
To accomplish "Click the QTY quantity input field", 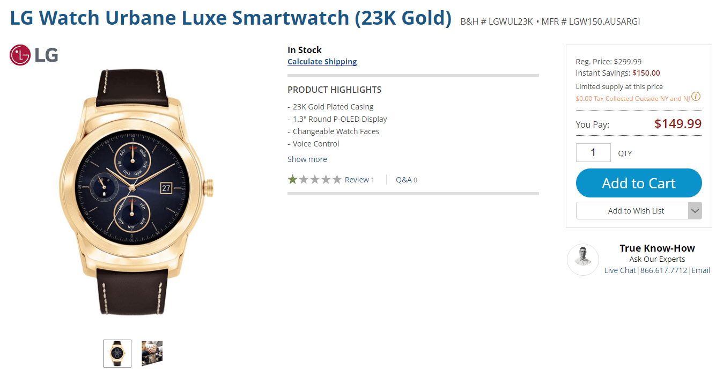I will pos(593,153).
